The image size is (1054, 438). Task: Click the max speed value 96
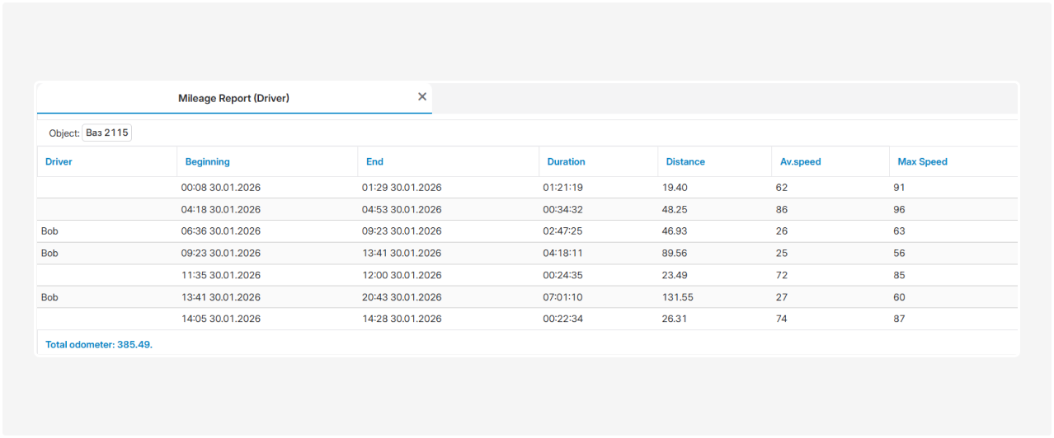click(899, 210)
